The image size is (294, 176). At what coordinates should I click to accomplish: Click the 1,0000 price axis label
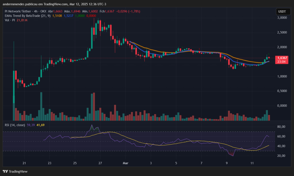(282, 77)
